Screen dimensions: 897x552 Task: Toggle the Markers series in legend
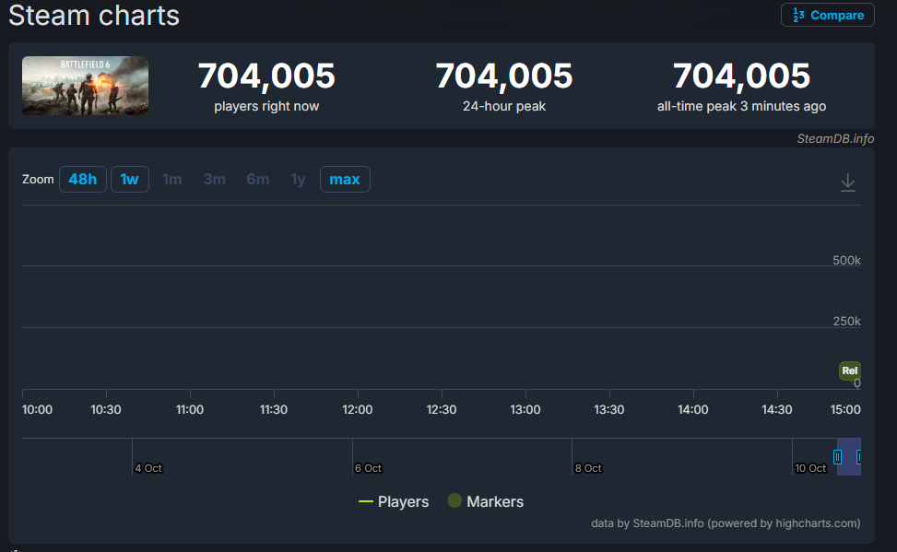pyautogui.click(x=486, y=501)
